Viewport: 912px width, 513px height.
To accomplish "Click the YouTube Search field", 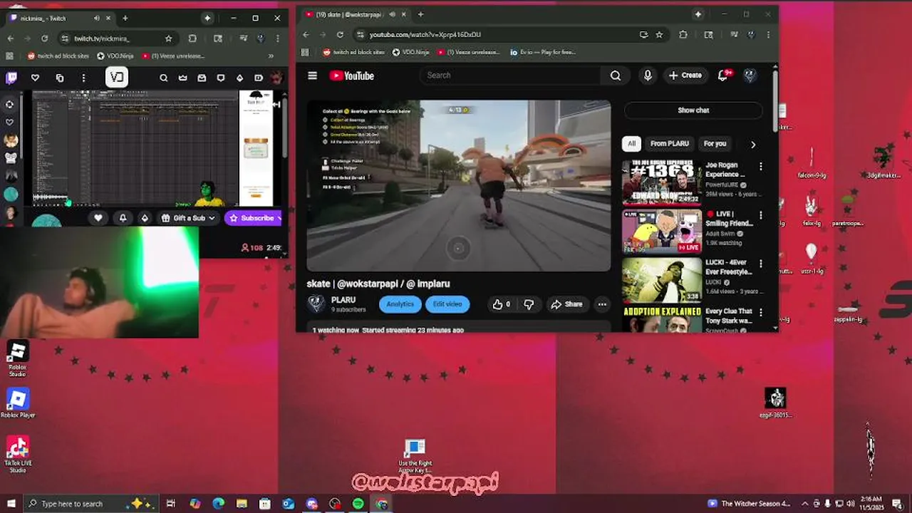I will pos(509,76).
